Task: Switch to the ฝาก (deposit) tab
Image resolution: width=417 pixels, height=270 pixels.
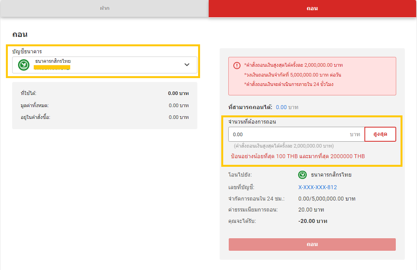Action: [x=104, y=8]
